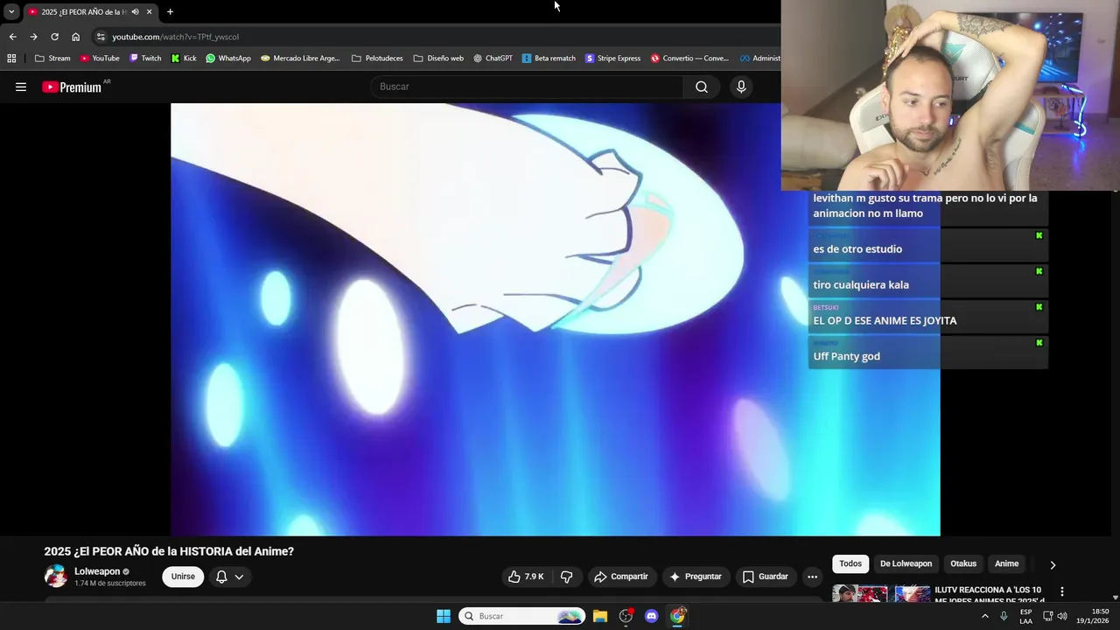Go back in the browser

click(12, 37)
